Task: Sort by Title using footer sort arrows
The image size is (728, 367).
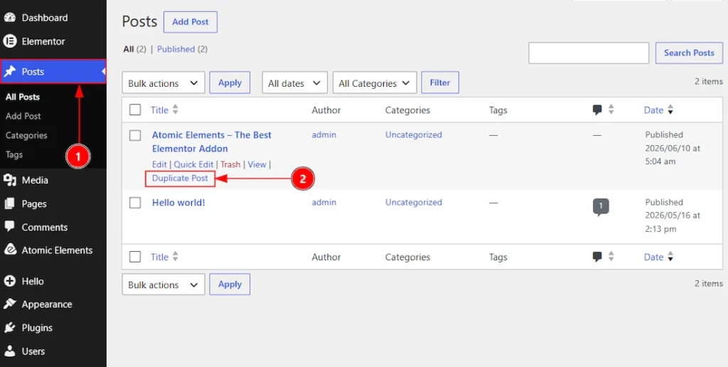Action: 175,257
